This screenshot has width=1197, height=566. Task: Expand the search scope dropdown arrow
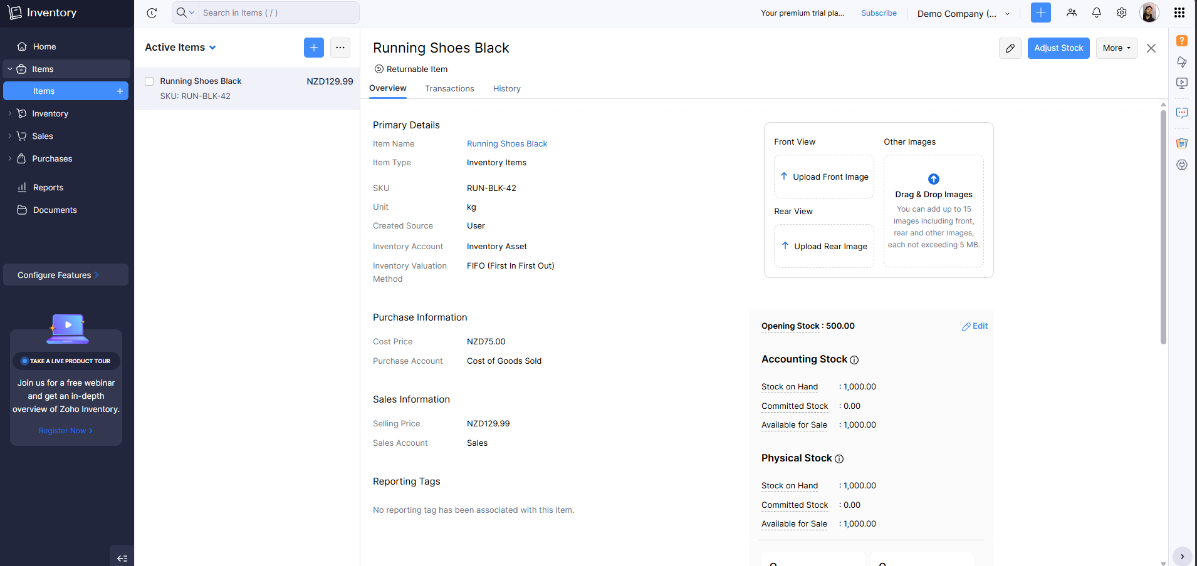pyautogui.click(x=192, y=13)
